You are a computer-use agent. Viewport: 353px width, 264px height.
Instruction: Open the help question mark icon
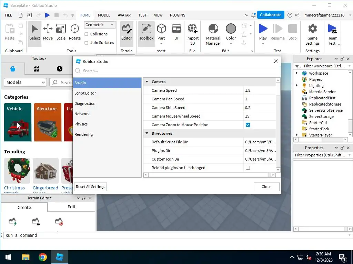(290, 15)
